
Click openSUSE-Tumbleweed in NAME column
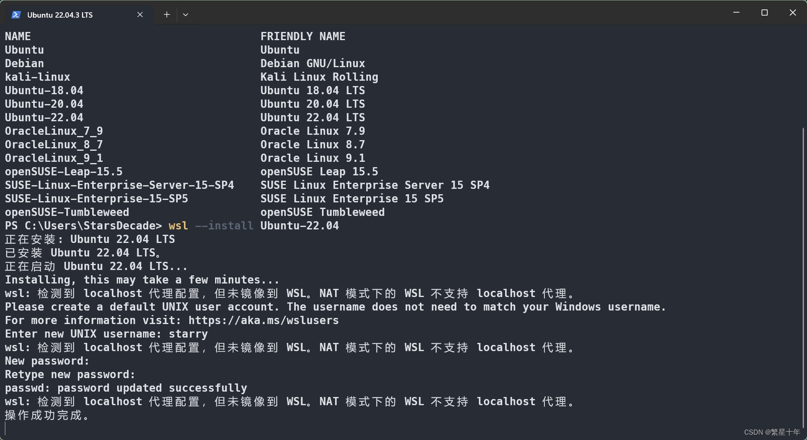tap(67, 212)
